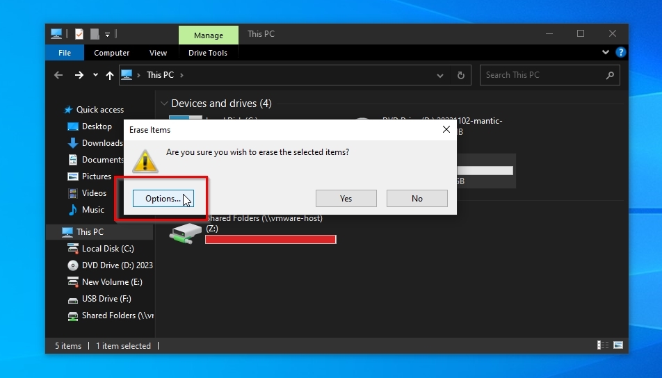The height and width of the screenshot is (378, 662).
Task: Click the Manage contextual tab
Action: [x=209, y=35]
